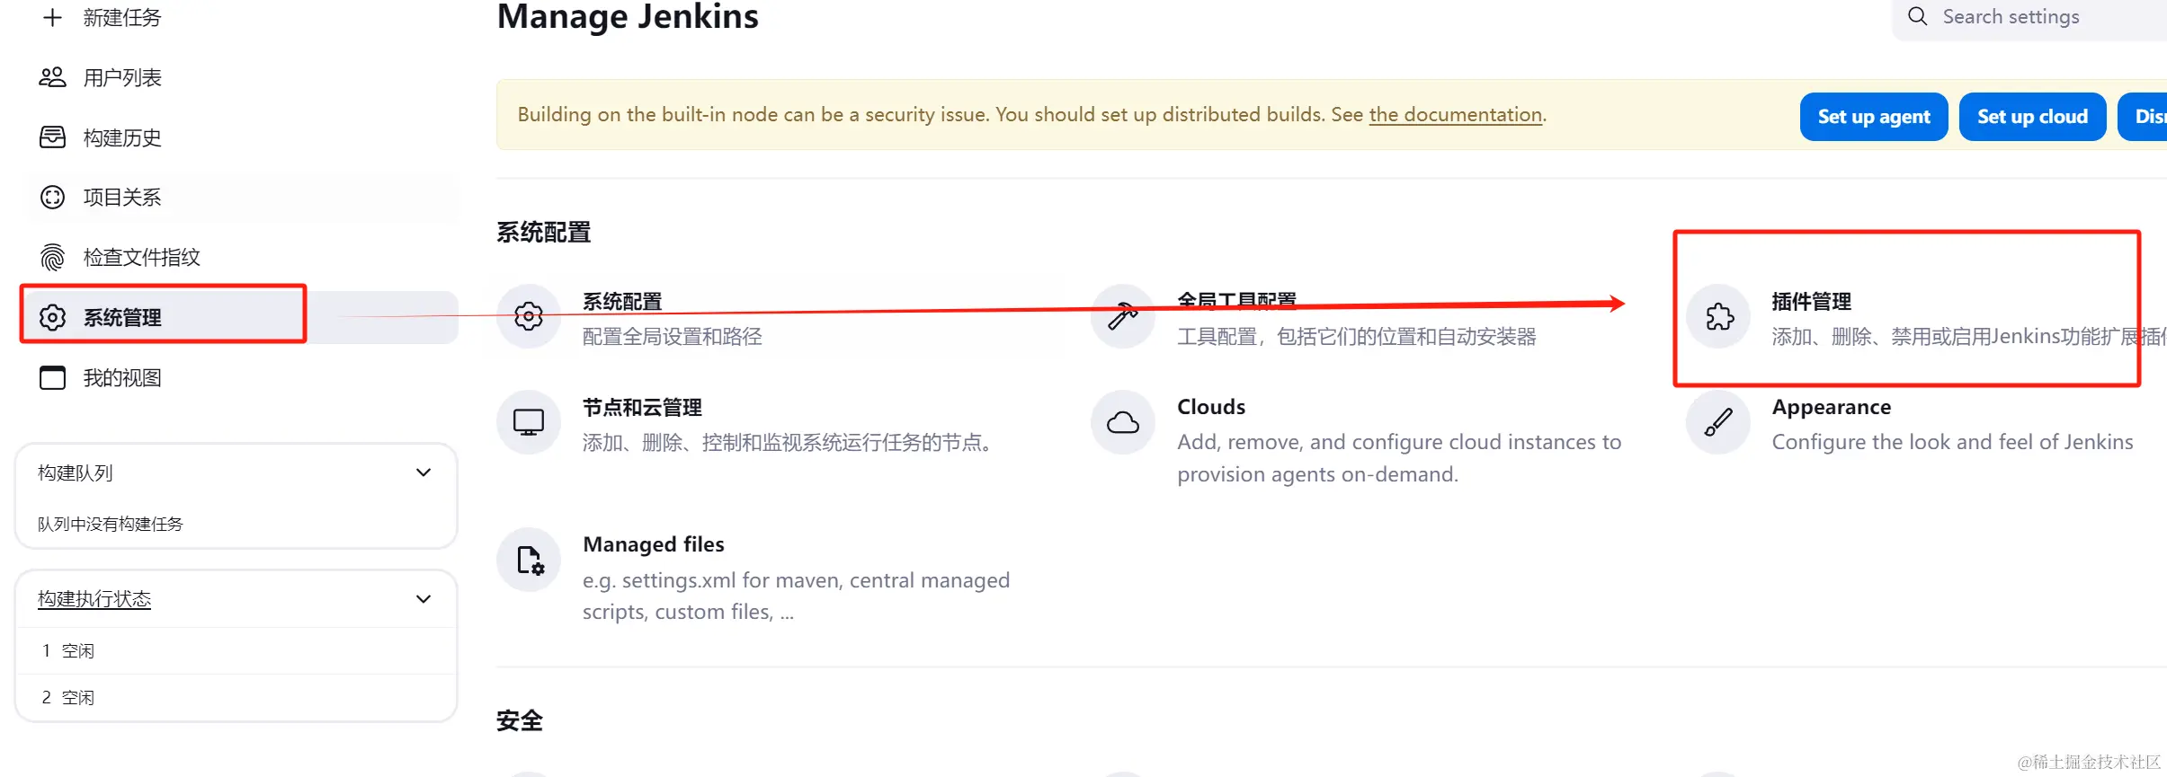Click the 构建队列 panel title
The height and width of the screenshot is (777, 2167).
click(76, 472)
